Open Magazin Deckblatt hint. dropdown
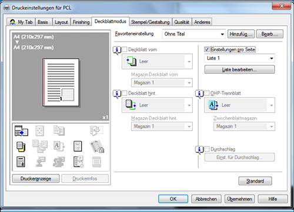 [162, 126]
